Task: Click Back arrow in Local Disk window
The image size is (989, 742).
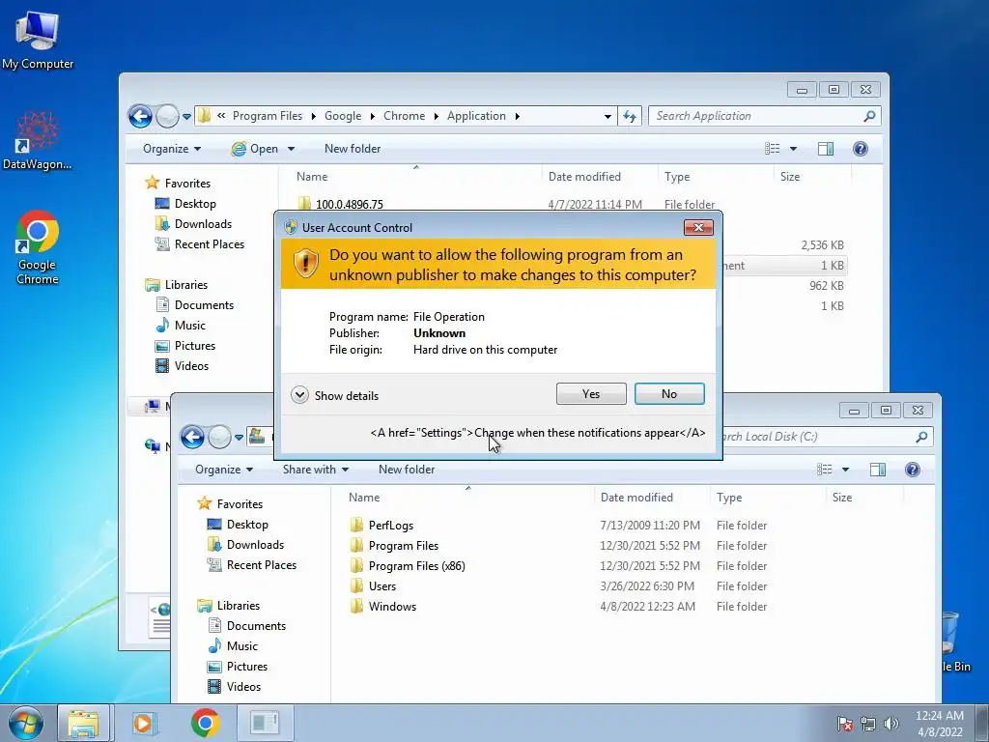Action: pyautogui.click(x=192, y=437)
